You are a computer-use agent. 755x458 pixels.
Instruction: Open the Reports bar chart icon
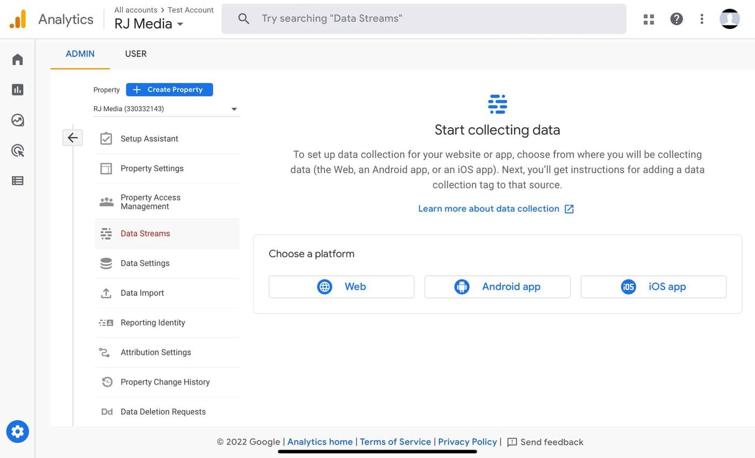click(x=17, y=89)
